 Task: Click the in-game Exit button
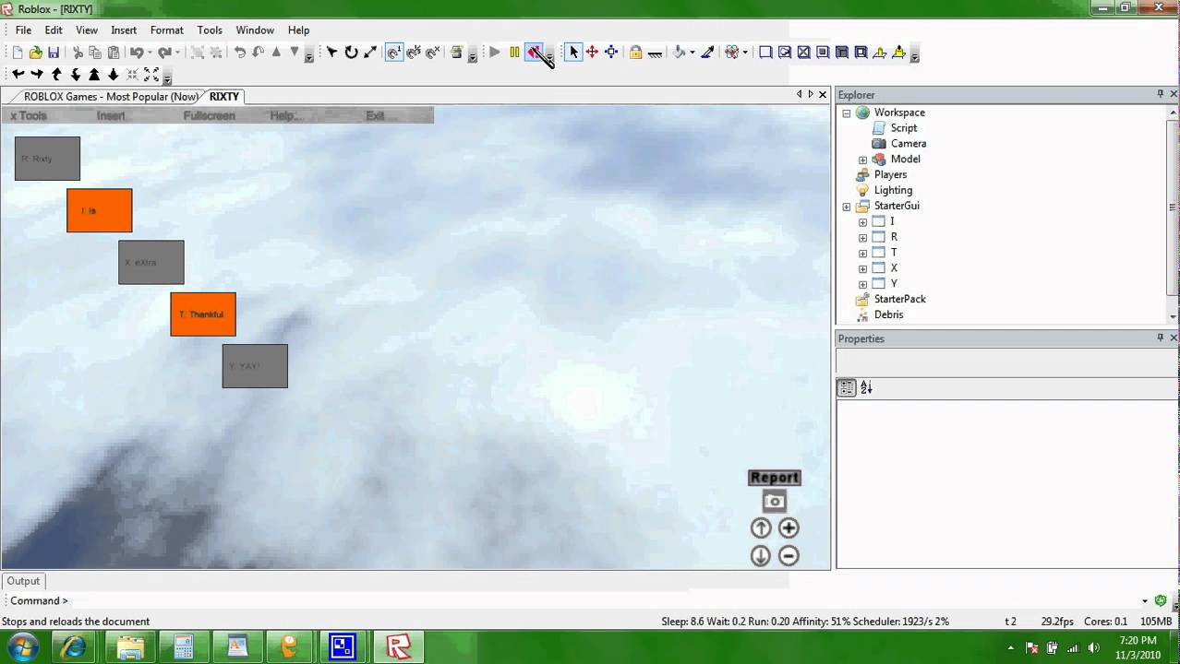(x=375, y=116)
